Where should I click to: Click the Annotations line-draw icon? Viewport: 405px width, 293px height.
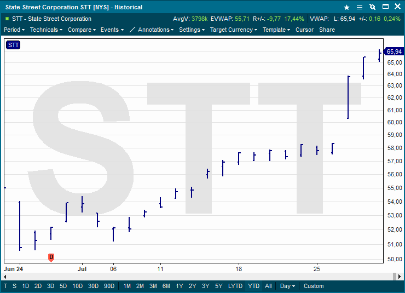[132, 30]
